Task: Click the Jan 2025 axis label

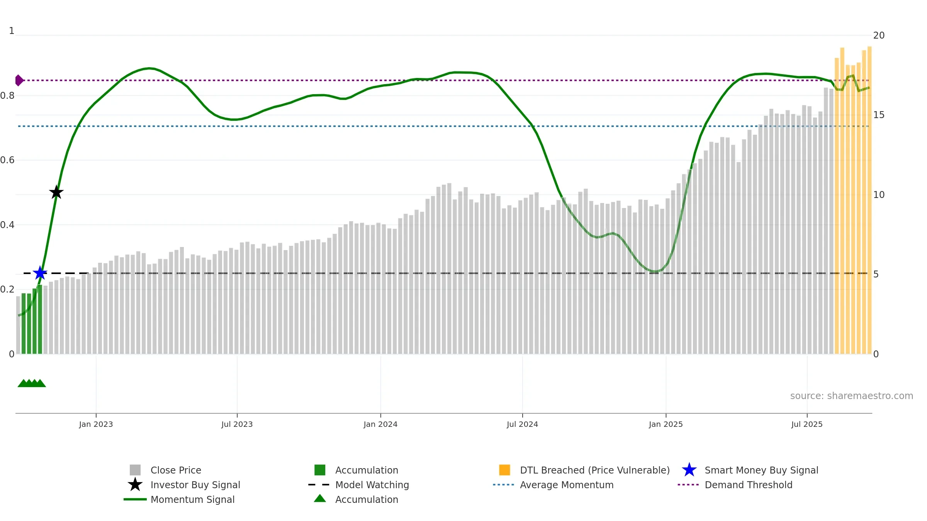Action: (666, 425)
